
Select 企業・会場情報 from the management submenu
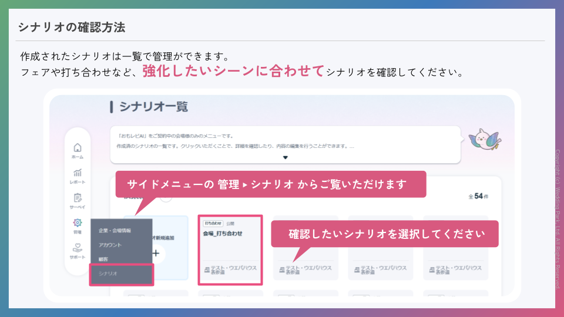(x=115, y=231)
